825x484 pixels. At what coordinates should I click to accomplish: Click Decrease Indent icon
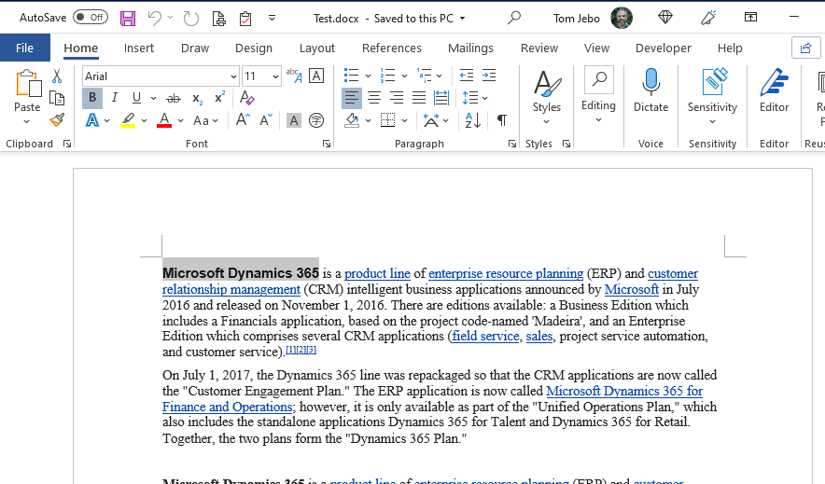(467, 76)
